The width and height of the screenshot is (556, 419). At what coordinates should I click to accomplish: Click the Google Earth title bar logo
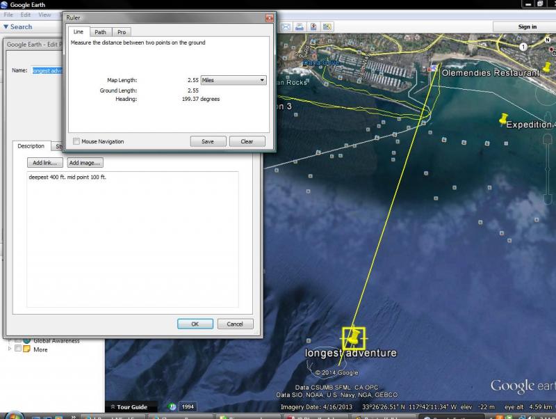[4, 5]
